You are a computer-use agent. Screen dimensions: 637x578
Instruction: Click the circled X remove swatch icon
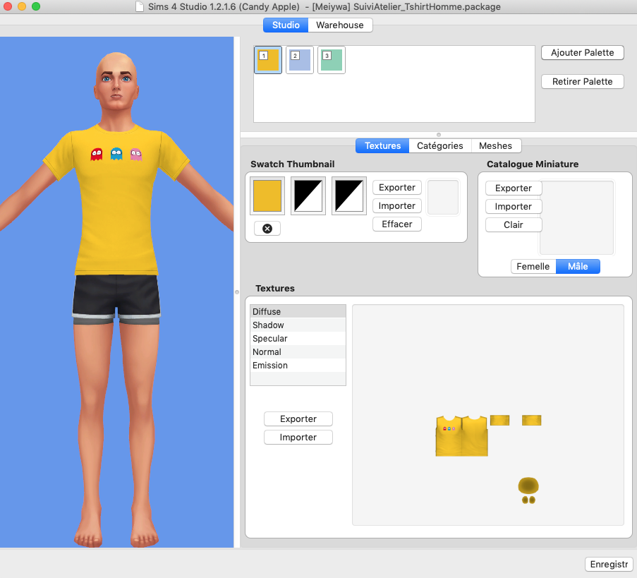267,229
